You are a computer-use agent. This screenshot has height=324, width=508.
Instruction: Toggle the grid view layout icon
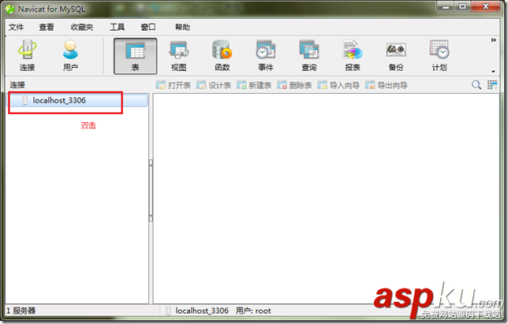tap(492, 85)
